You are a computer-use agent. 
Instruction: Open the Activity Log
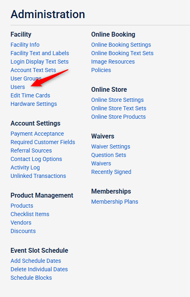coord(25,168)
